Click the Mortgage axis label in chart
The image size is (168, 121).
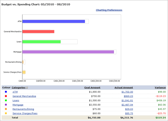point(17,52)
